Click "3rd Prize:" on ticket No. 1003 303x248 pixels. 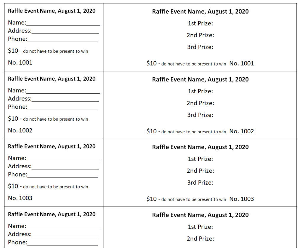[200, 183]
